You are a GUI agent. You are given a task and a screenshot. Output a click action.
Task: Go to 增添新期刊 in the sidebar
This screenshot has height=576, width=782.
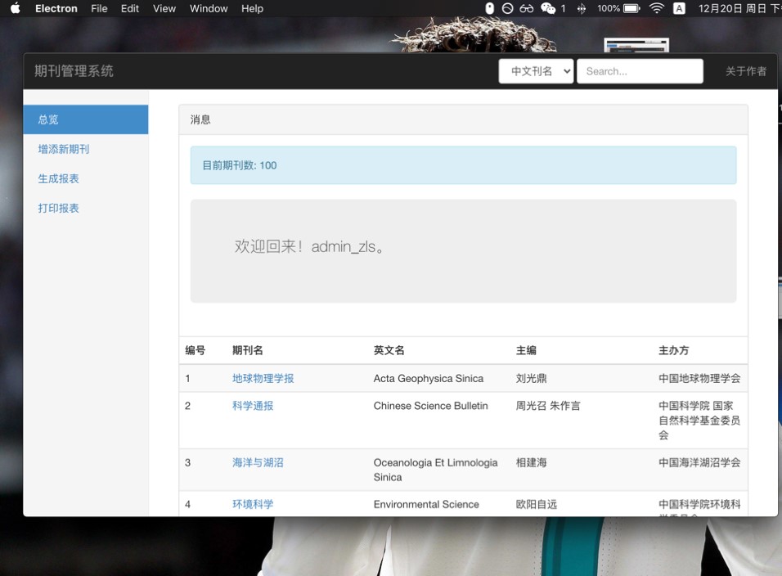pos(63,149)
